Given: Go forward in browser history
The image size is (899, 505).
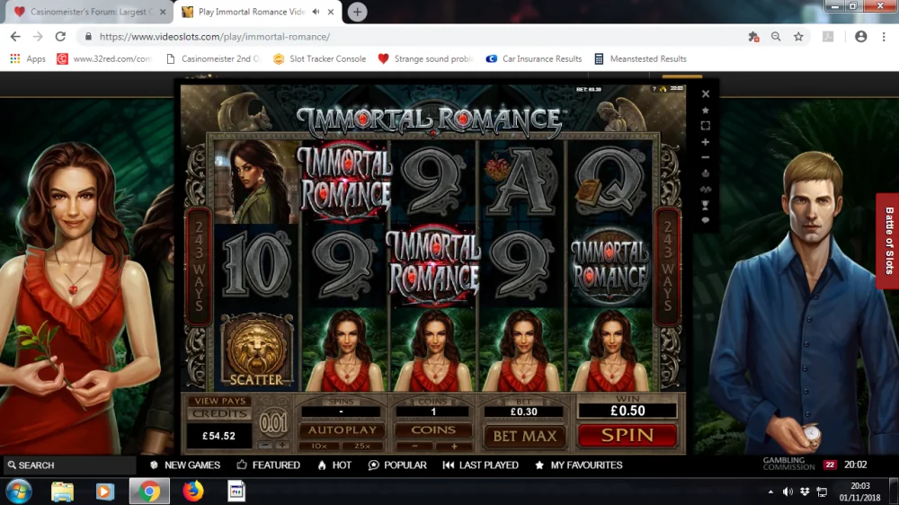Looking at the screenshot, I should pyautogui.click(x=38, y=37).
